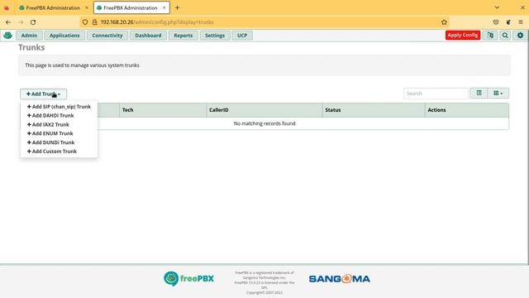Click the Trunks page heading
The height and width of the screenshot is (298, 529).
(31, 47)
